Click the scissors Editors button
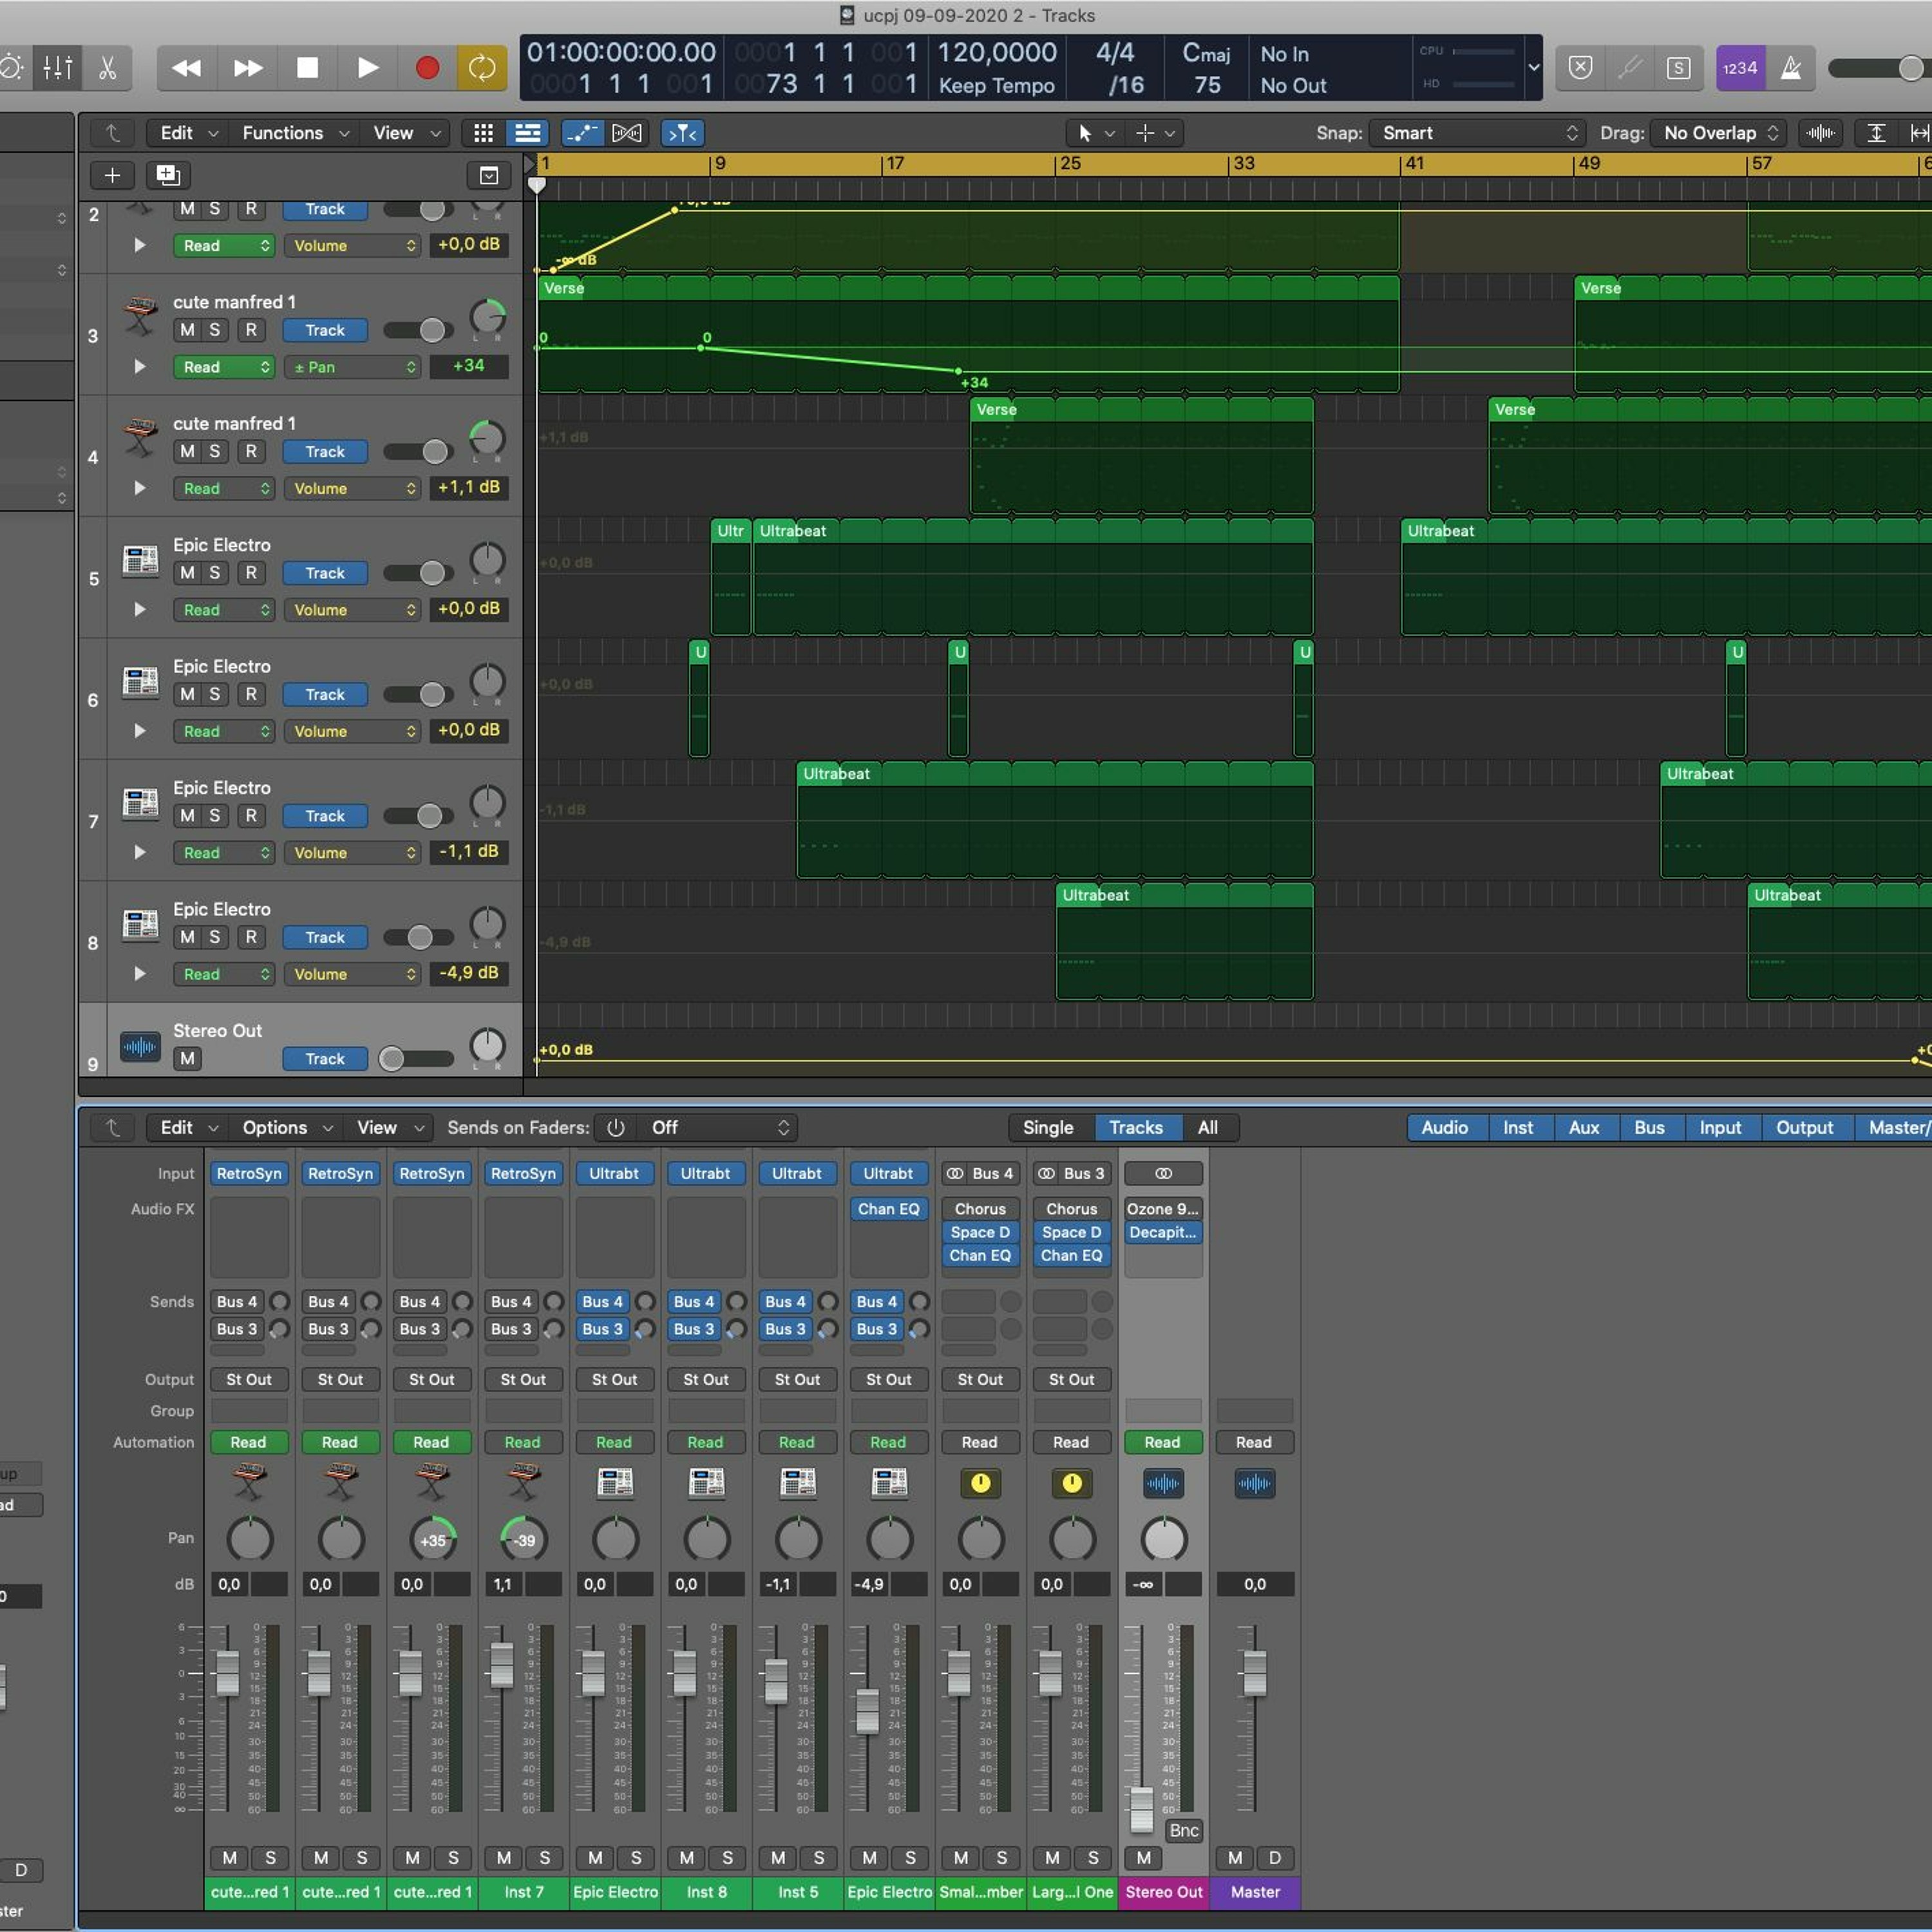This screenshot has height=1932, width=1932. [x=108, y=68]
